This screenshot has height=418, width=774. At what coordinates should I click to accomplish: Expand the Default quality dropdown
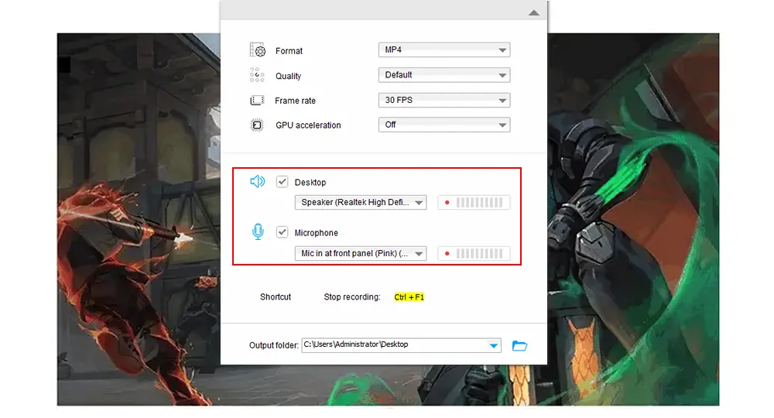pyautogui.click(x=444, y=75)
